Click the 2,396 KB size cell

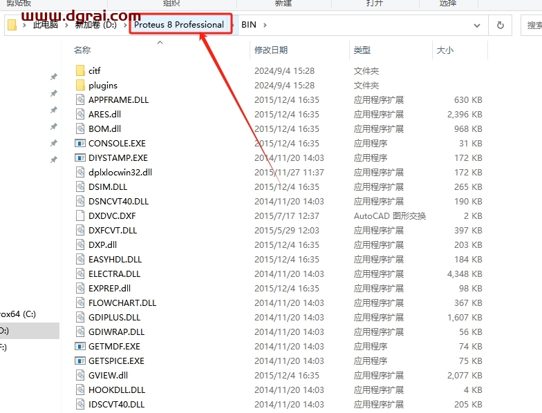pos(465,115)
